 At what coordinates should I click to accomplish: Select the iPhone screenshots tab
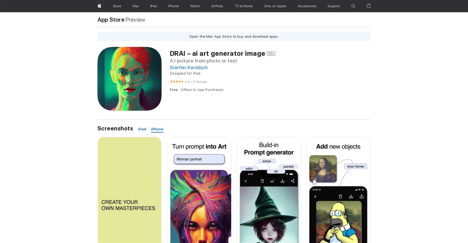pos(157,129)
